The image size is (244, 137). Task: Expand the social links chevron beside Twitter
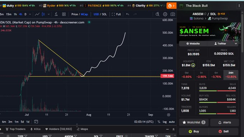(236, 44)
